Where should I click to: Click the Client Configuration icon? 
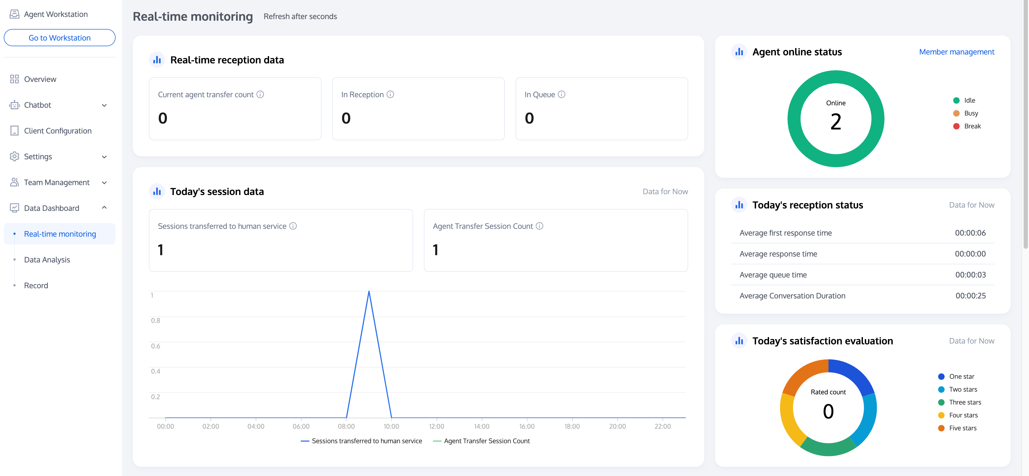pyautogui.click(x=14, y=131)
